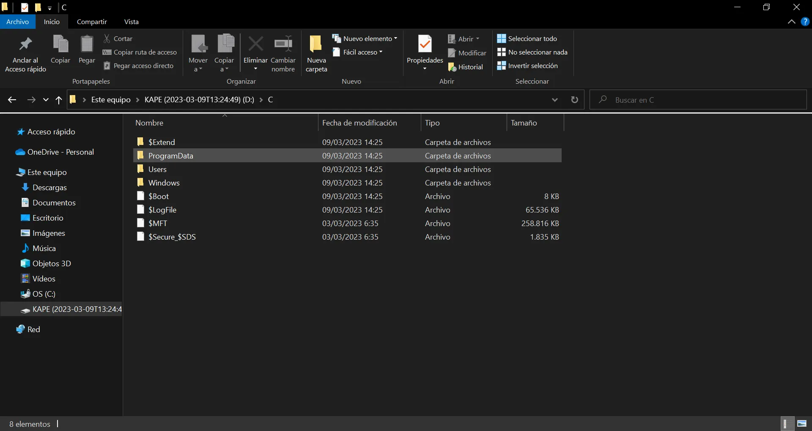Click the Propiedades checkmark icon
The image size is (812, 431).
click(x=425, y=44)
